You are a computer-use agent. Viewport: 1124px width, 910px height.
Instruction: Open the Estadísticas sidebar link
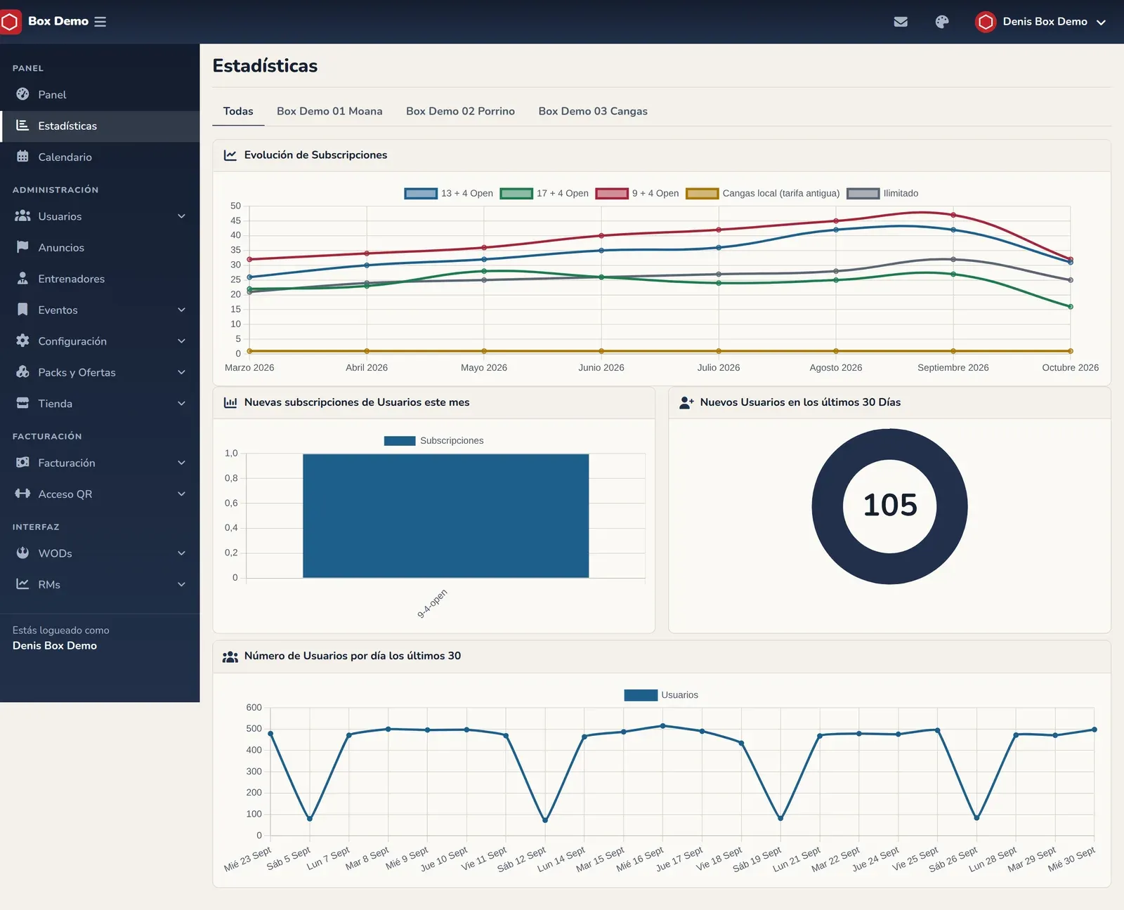(x=100, y=126)
